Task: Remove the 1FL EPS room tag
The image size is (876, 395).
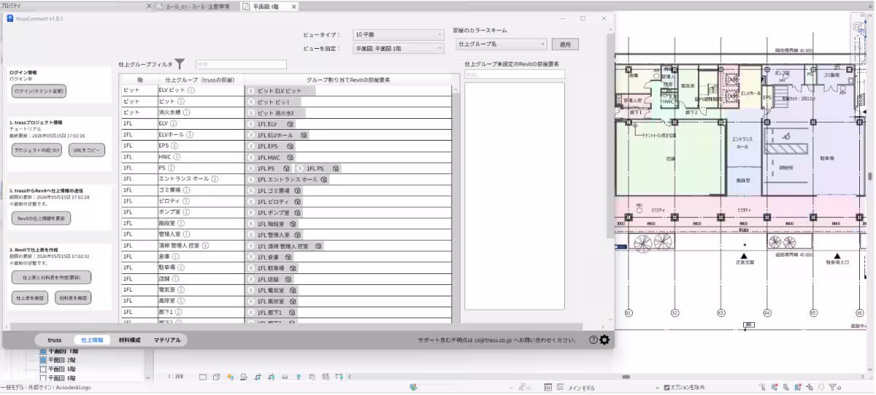Action: pyautogui.click(x=252, y=146)
